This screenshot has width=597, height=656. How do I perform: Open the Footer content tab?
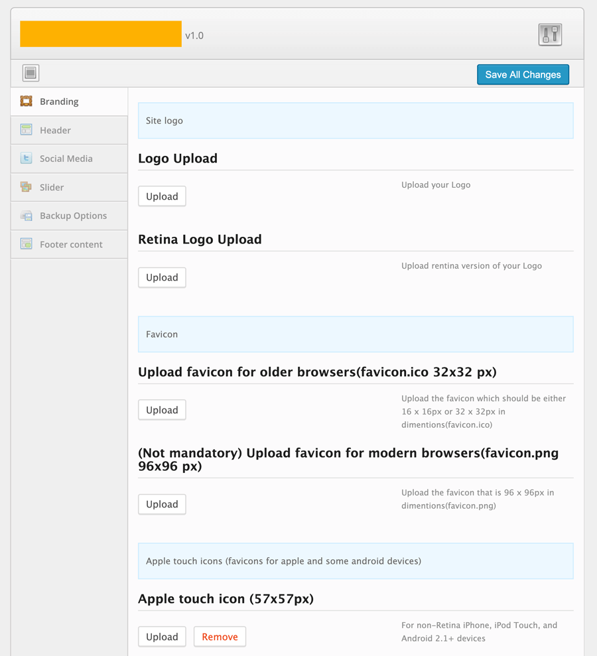click(71, 243)
